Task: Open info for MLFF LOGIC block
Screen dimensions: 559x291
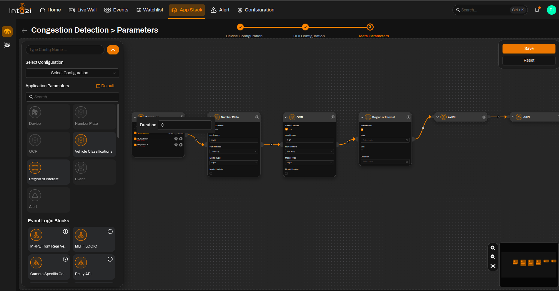Action: [110, 232]
